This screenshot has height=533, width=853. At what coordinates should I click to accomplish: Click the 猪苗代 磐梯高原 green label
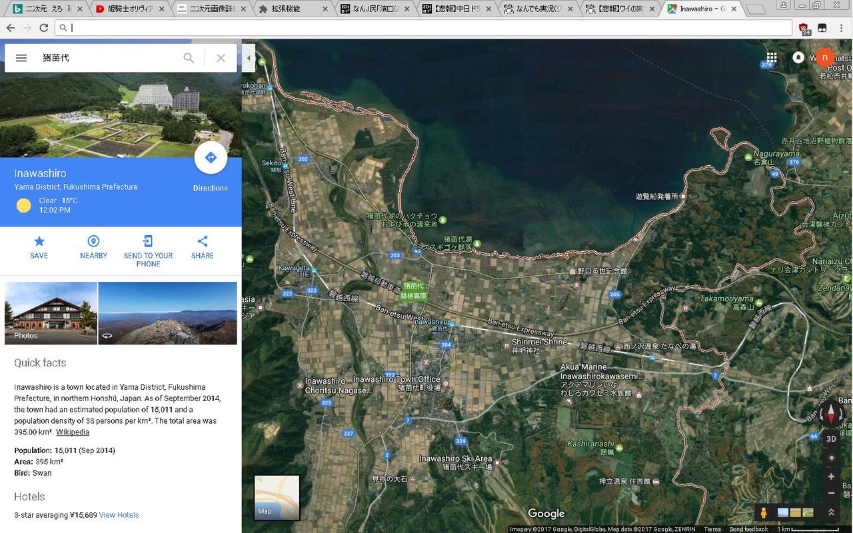pyautogui.click(x=414, y=290)
